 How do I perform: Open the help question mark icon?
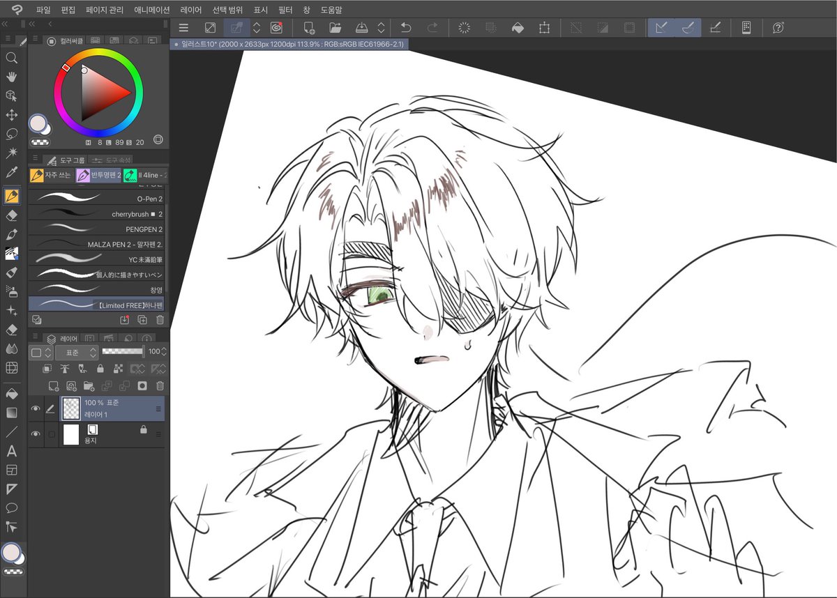coord(778,28)
